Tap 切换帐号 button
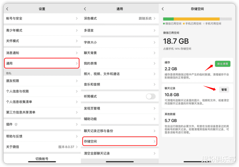The image size is (239, 167). point(42,159)
